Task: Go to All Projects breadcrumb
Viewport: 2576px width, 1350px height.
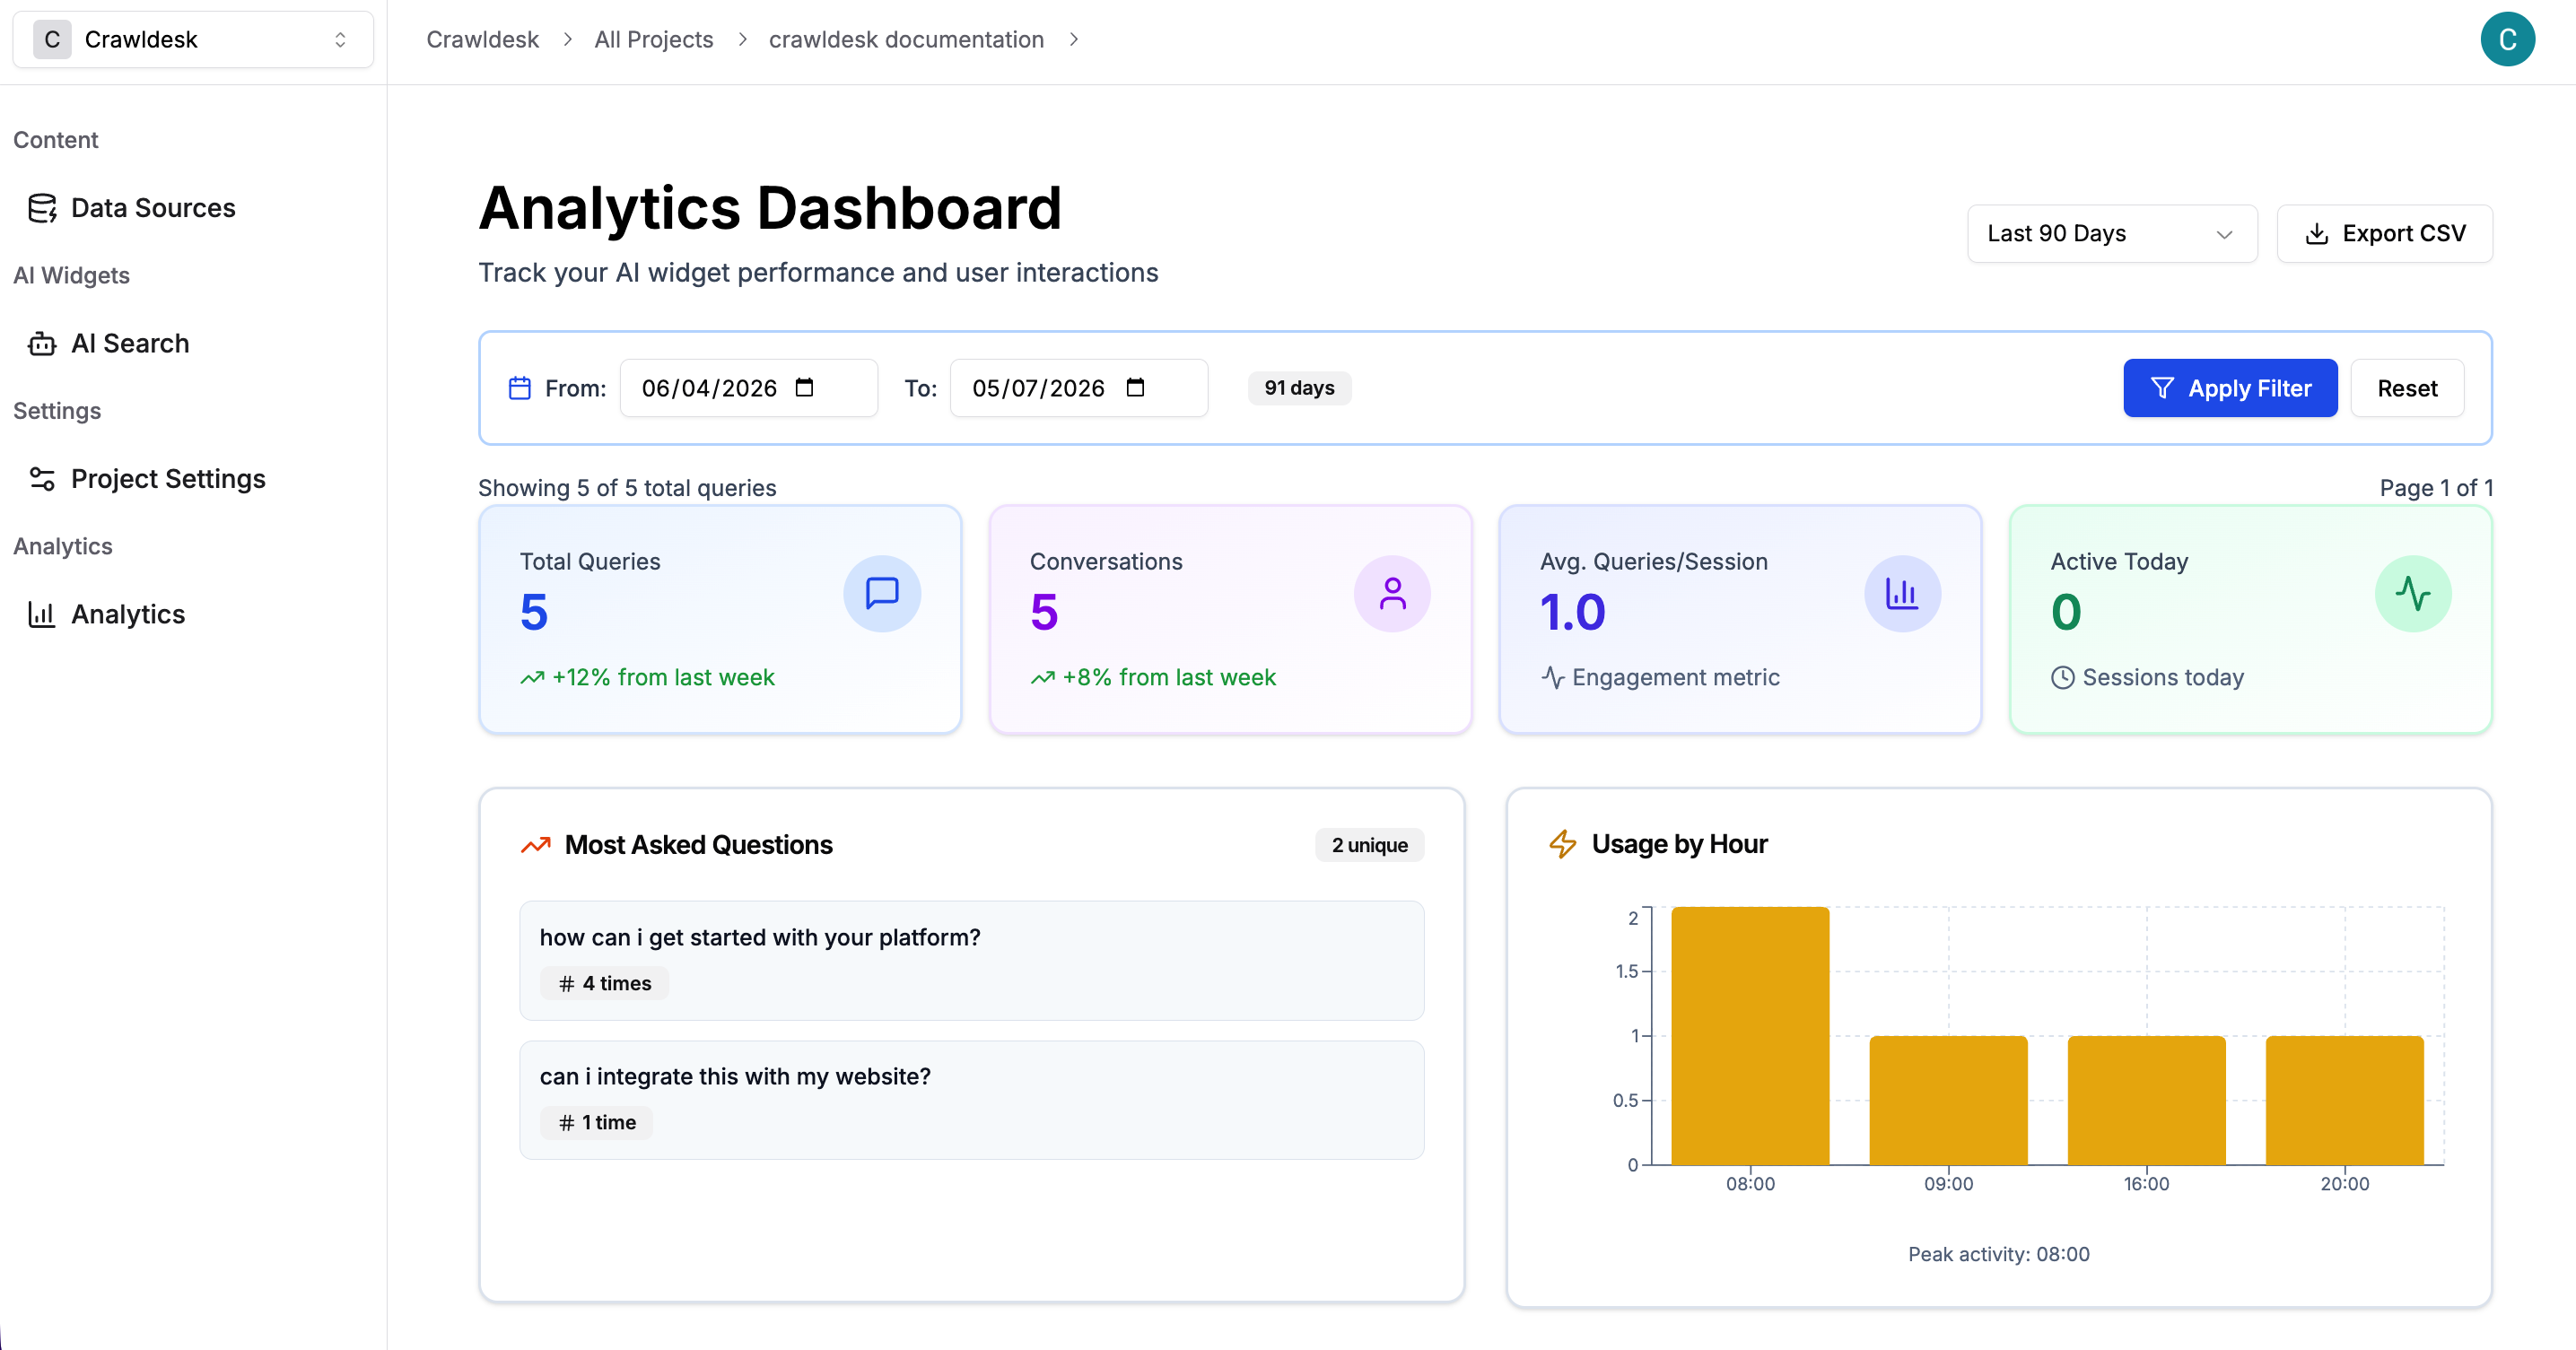Action: pos(653,40)
